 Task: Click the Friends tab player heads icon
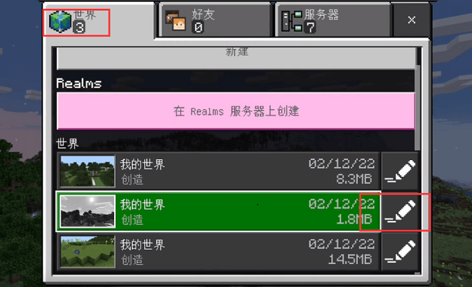tap(176, 21)
